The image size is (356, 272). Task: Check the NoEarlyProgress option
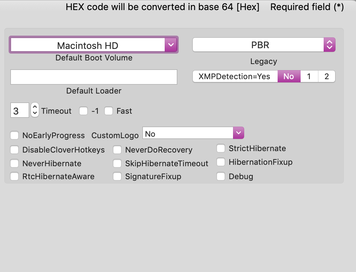coord(14,135)
